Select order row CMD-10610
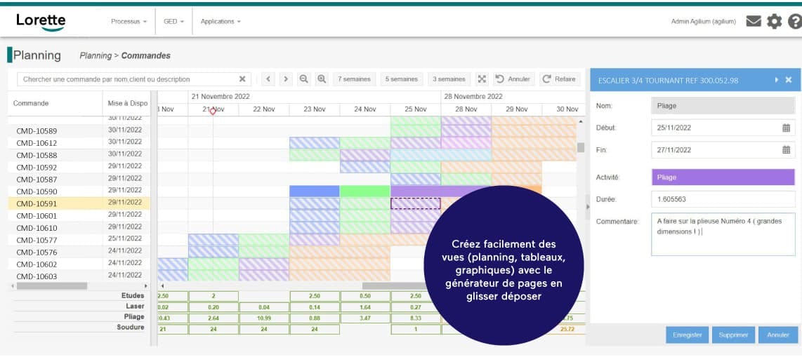 click(x=79, y=228)
